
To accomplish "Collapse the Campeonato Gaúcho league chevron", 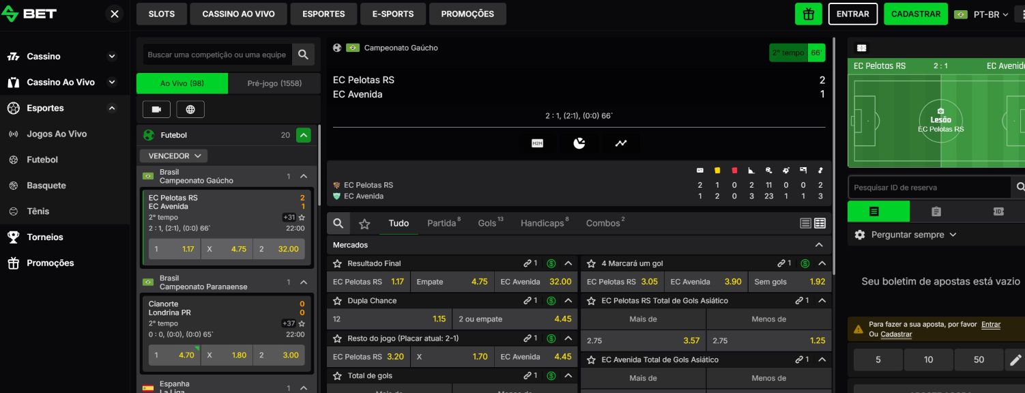I will 304,177.
